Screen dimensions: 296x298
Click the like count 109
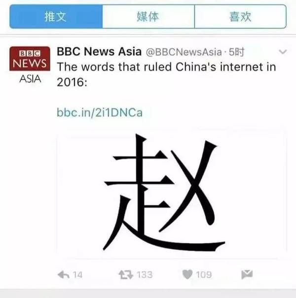[x=204, y=275]
